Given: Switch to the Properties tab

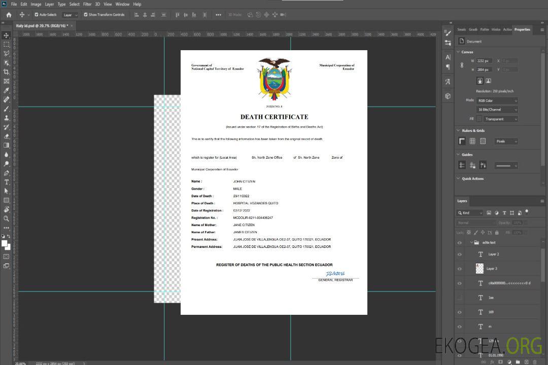Looking at the screenshot, I should click(x=522, y=30).
